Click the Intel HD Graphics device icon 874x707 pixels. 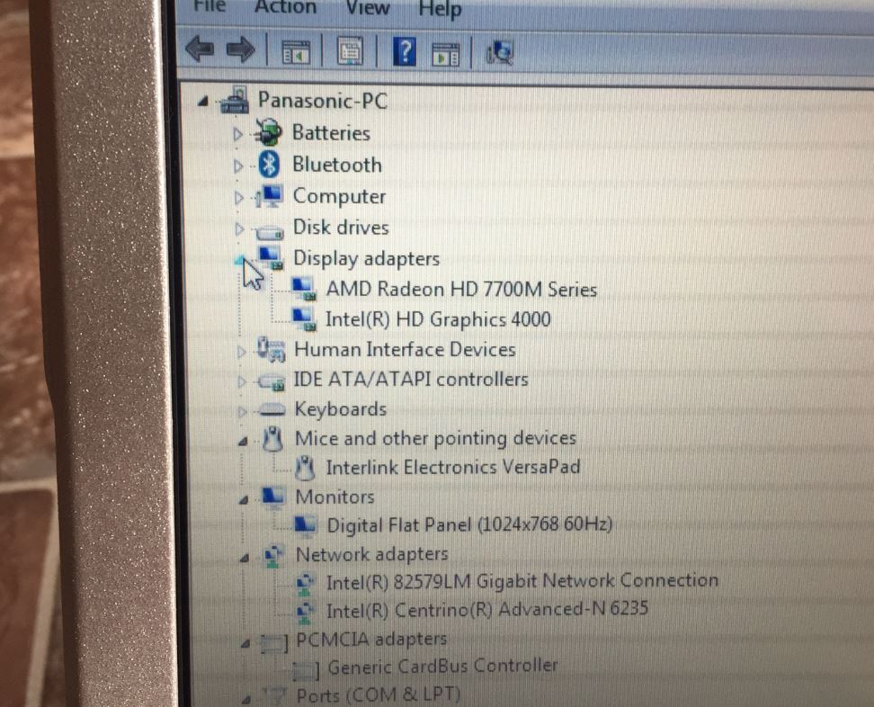tap(304, 319)
